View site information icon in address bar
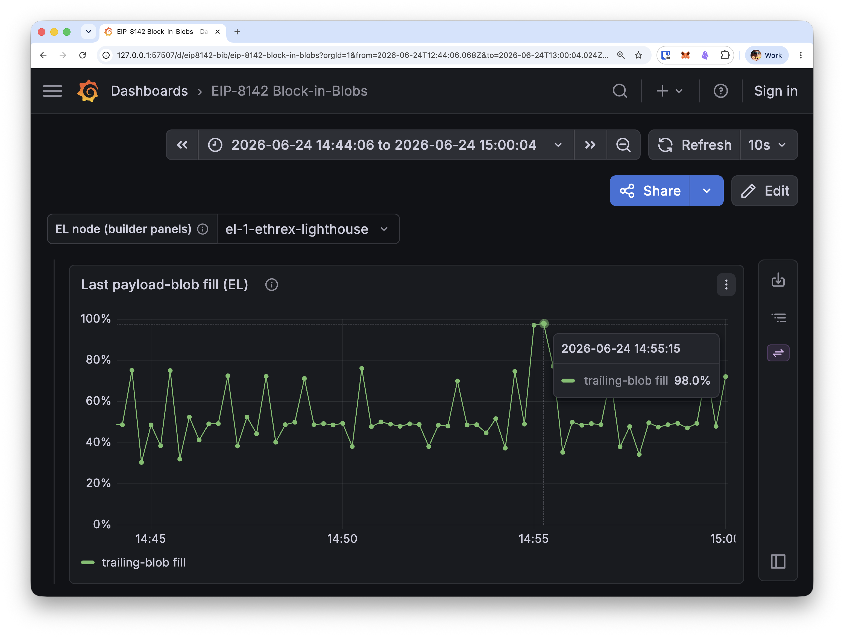 [106, 55]
